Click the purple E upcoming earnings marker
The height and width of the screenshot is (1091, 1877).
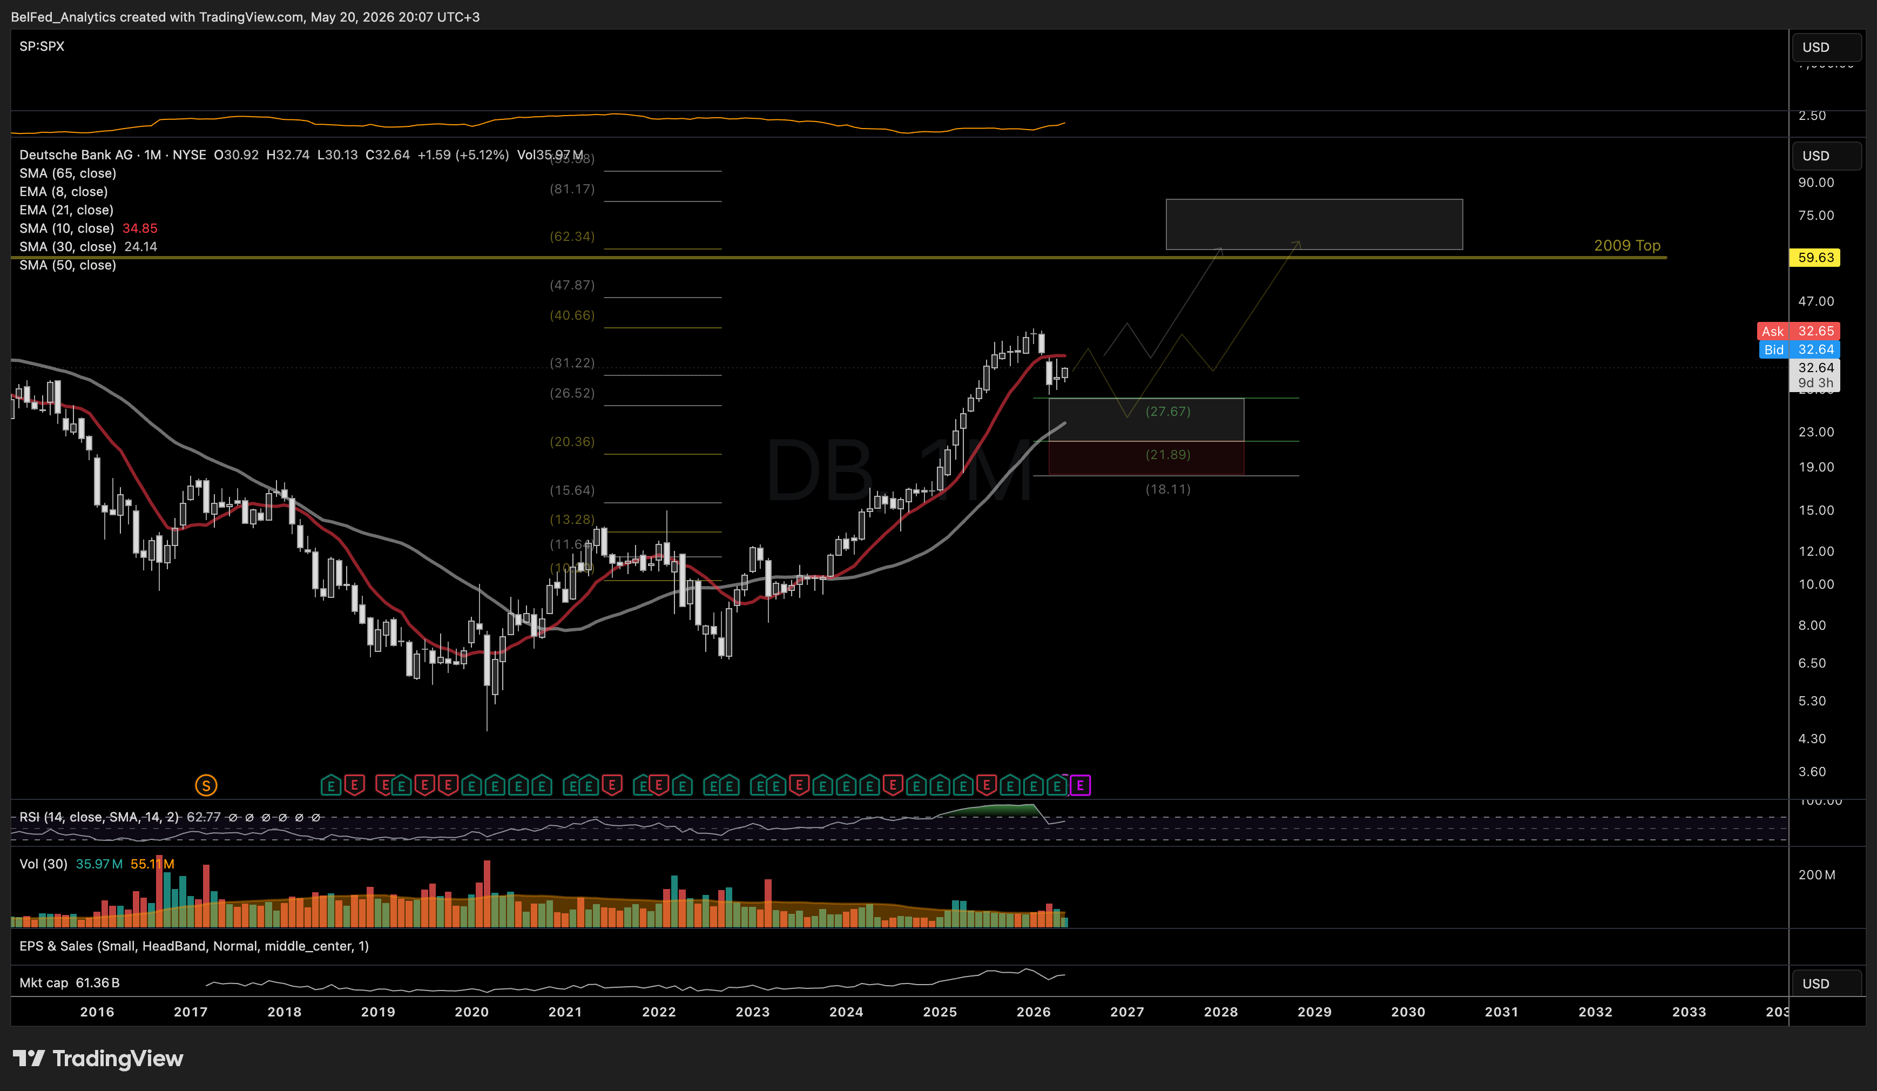pyautogui.click(x=1080, y=785)
